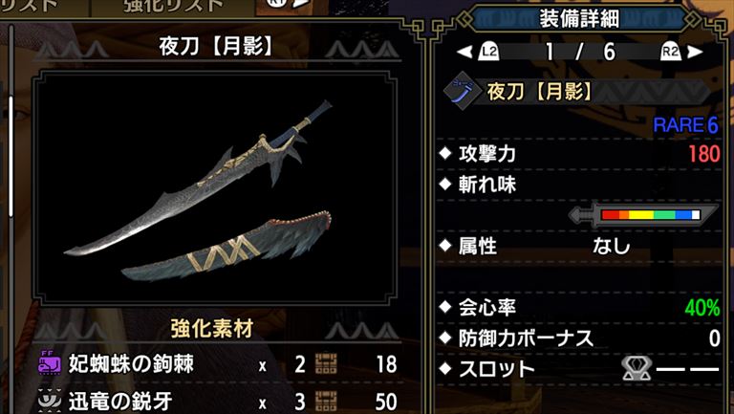Click the decoration slot gem icon
This screenshot has width=734, height=414.
636,369
